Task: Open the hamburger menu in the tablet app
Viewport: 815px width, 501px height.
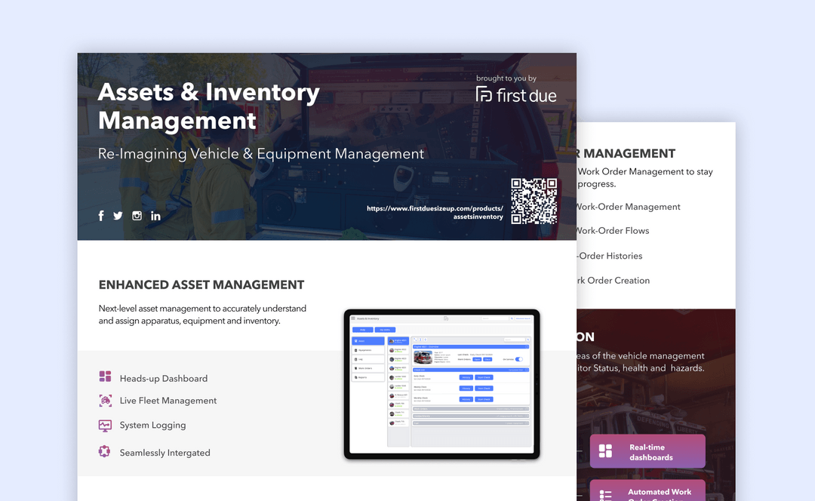Action: pos(352,318)
